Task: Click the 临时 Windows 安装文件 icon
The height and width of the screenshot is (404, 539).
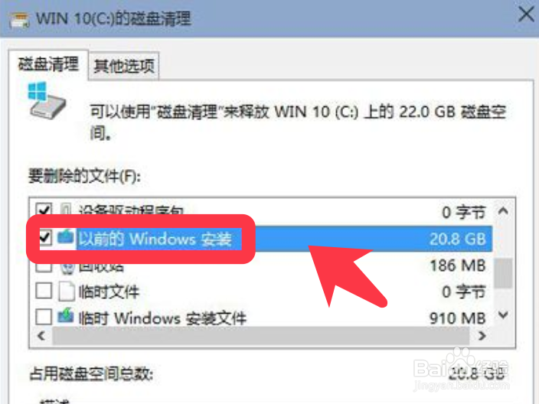Action: point(66,316)
